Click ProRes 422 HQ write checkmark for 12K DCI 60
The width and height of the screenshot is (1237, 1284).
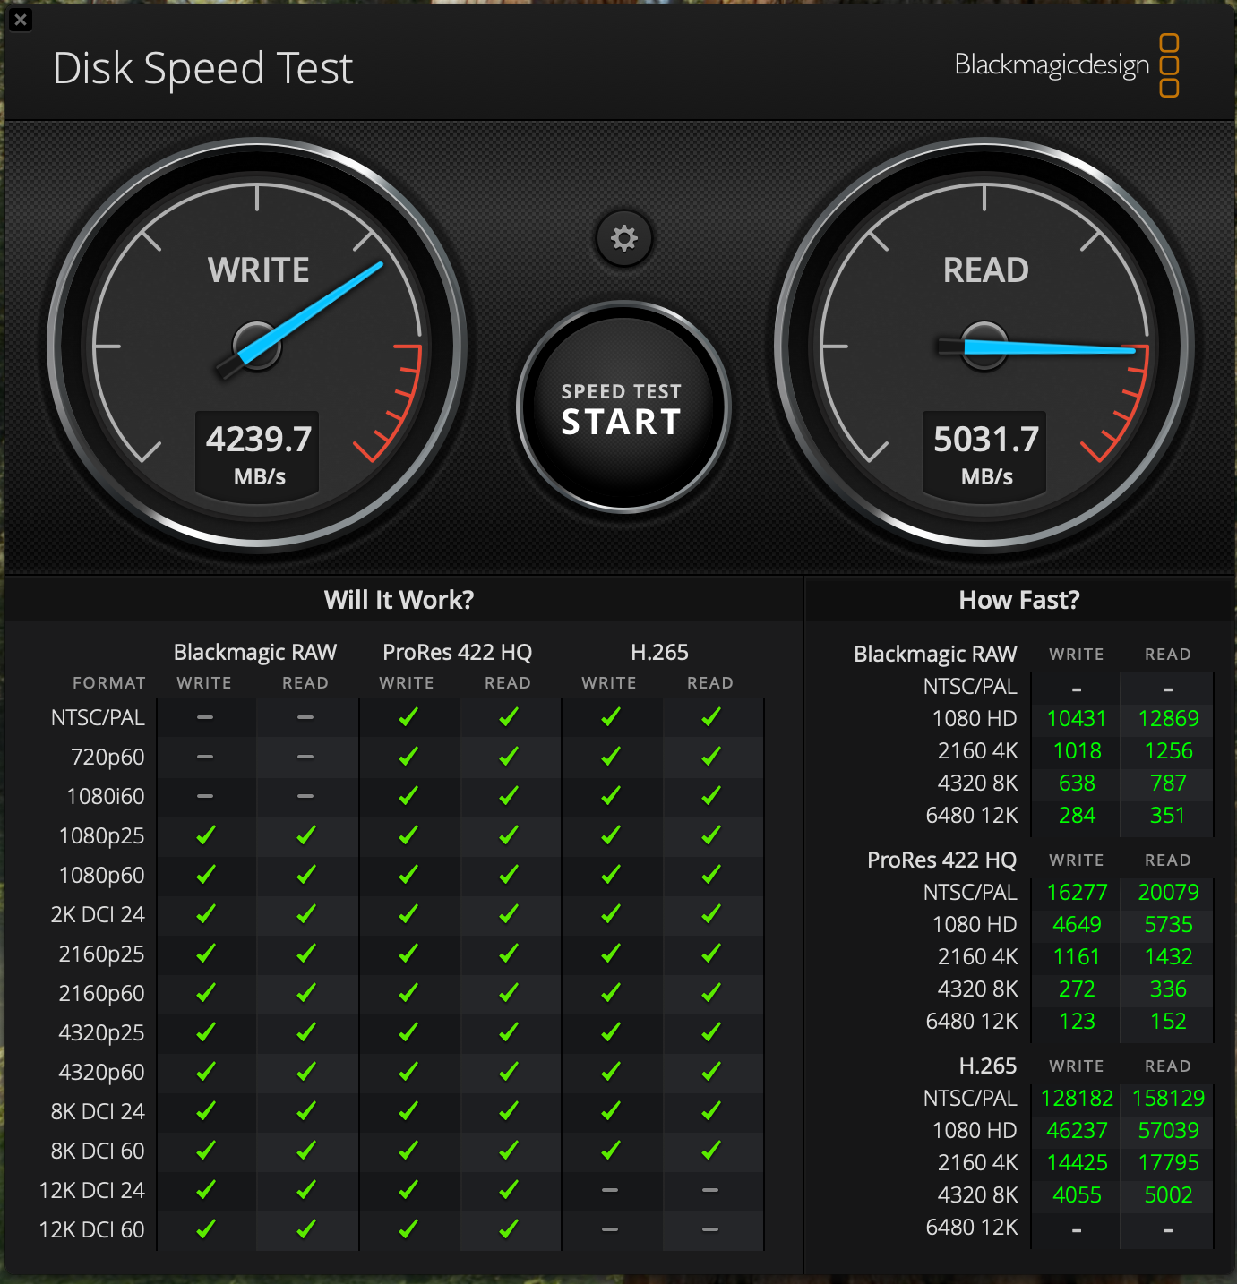click(x=408, y=1229)
